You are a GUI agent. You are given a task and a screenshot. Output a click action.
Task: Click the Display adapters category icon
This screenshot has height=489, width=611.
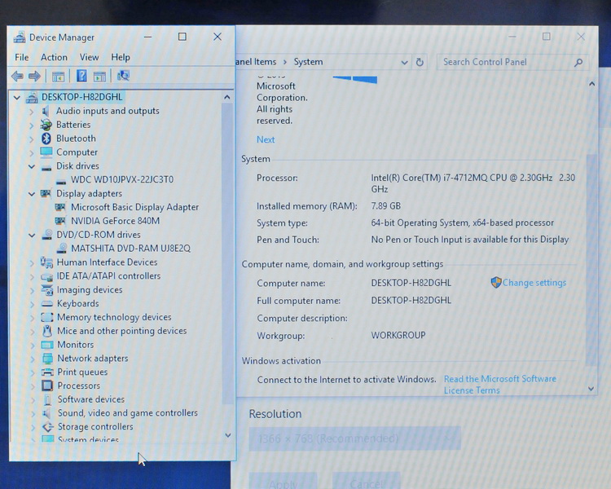tap(46, 193)
